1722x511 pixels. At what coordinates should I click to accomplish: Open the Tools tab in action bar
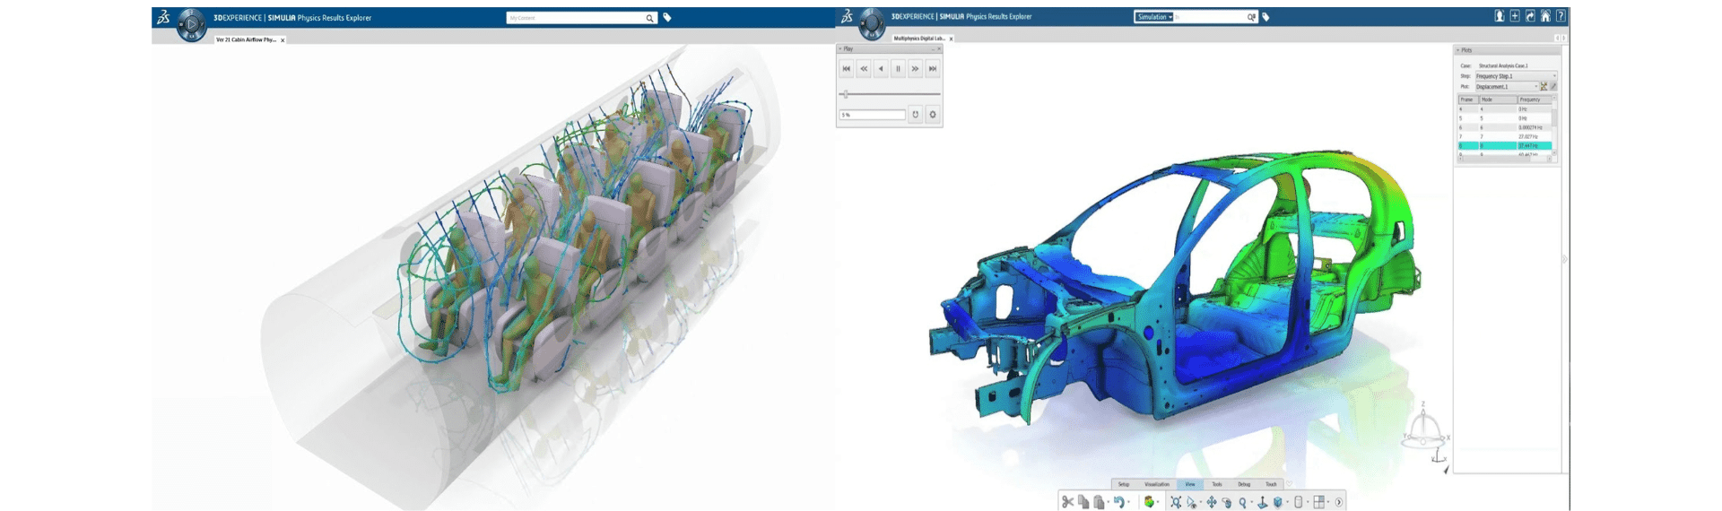click(1217, 484)
